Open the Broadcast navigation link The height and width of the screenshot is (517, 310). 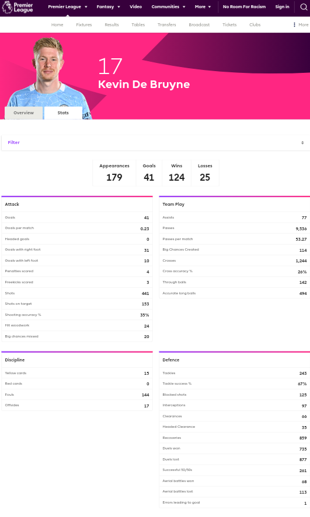point(199,24)
